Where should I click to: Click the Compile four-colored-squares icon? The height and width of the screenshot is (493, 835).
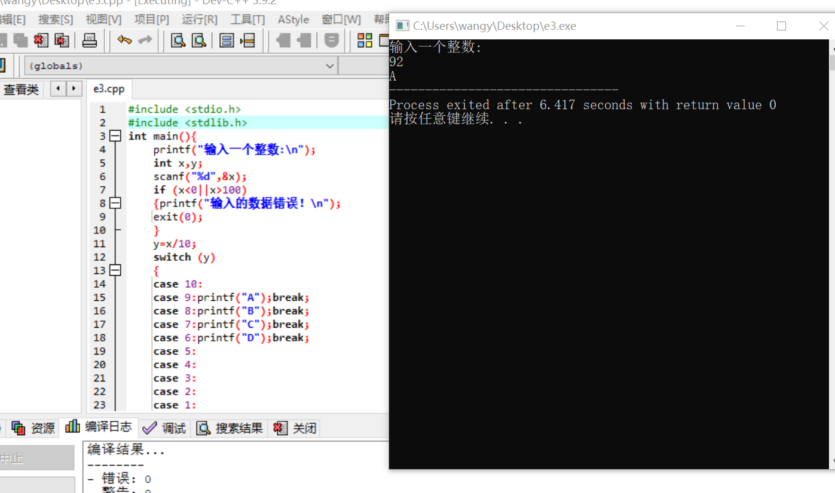click(x=365, y=41)
